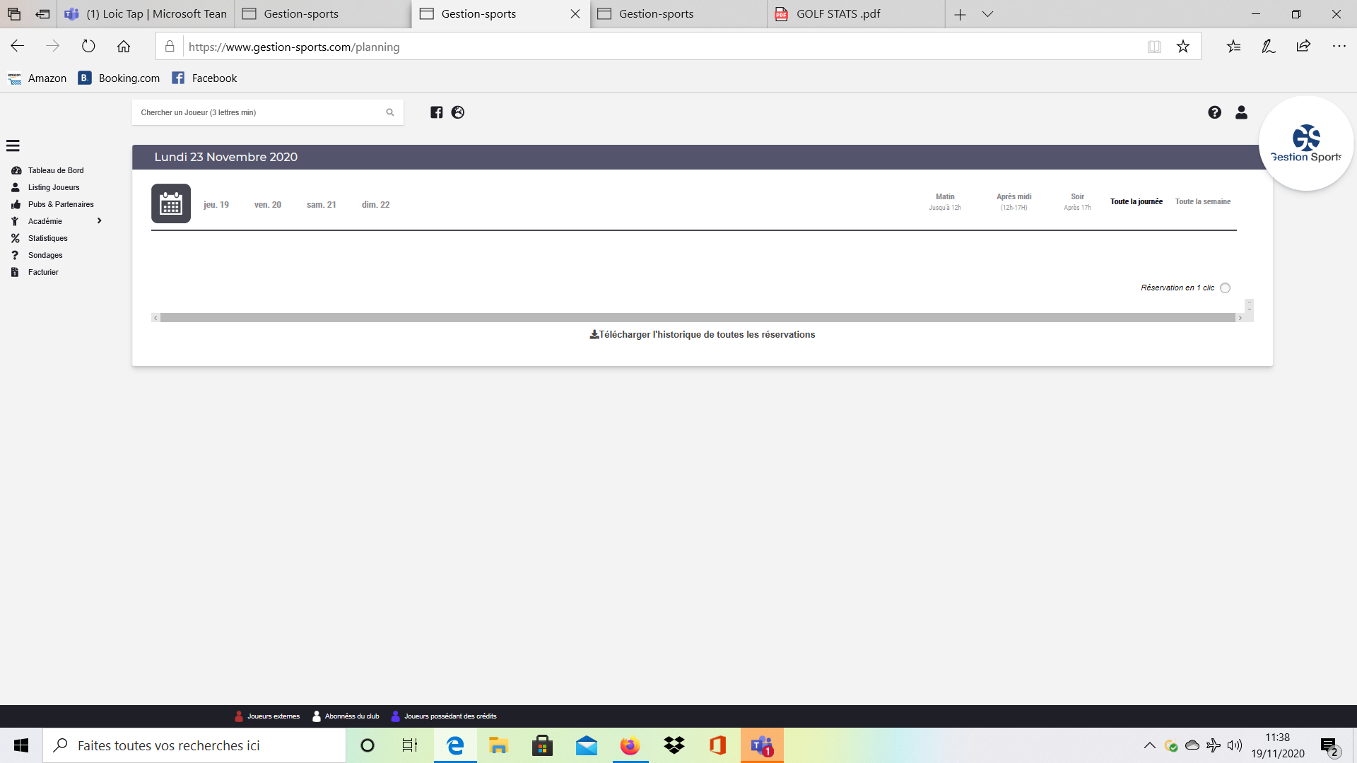Enable Réservation en 1 clic

click(x=1225, y=288)
